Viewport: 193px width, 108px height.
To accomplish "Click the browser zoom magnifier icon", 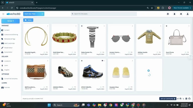I will pyautogui.click(x=148, y=8).
